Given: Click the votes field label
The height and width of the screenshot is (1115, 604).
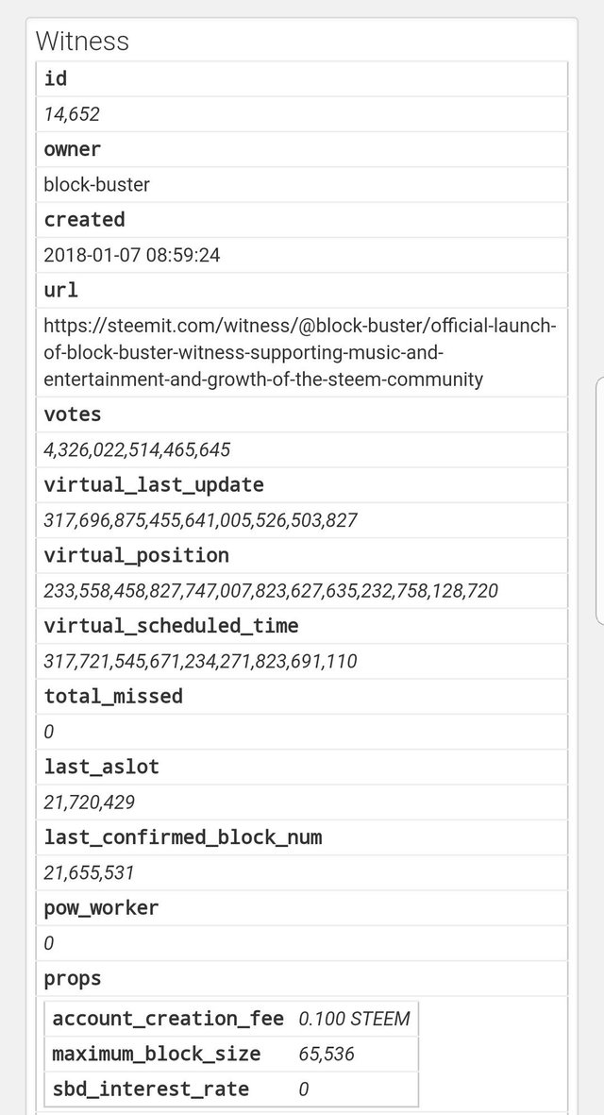Looking at the screenshot, I should pos(73,414).
